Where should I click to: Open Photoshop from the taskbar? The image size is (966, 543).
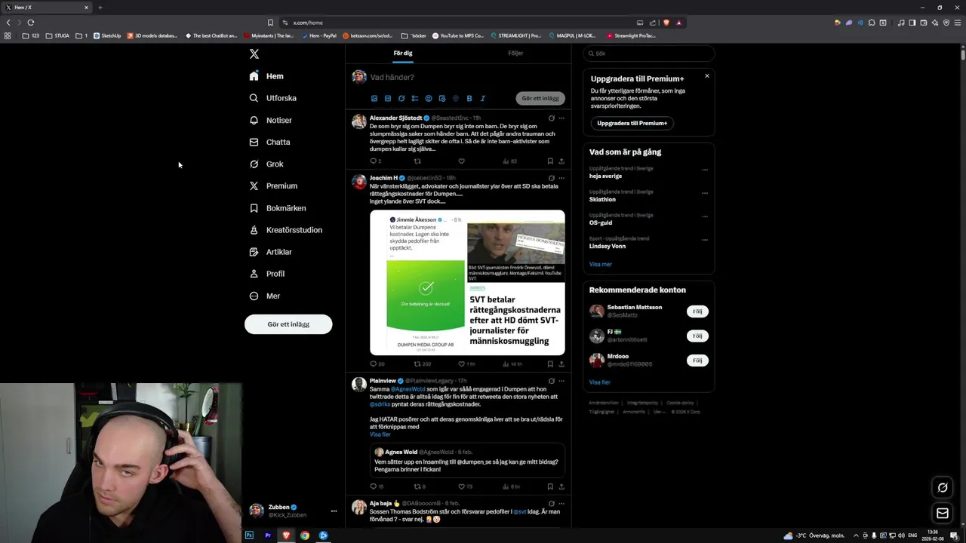249,535
